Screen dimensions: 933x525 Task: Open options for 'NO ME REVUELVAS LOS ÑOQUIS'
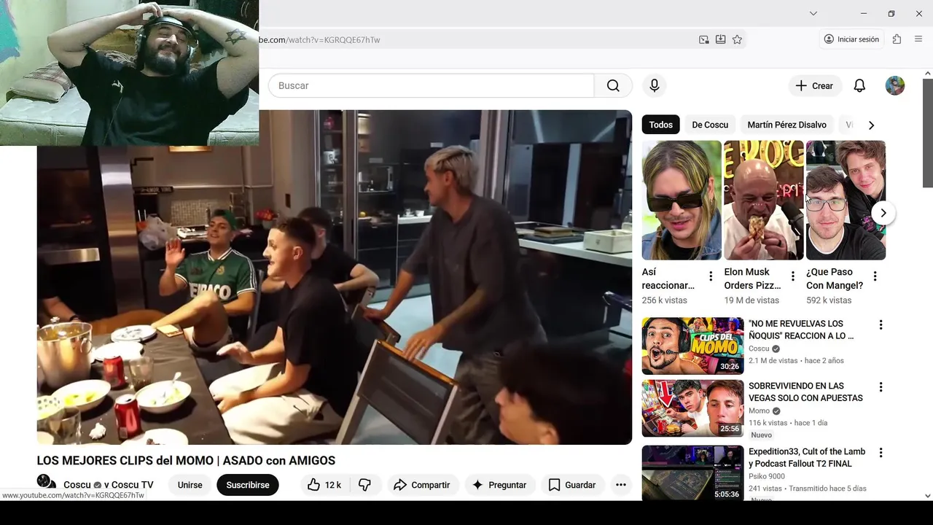881,324
